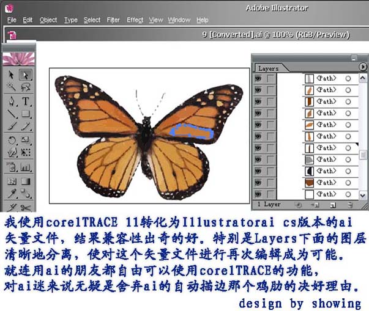The height and width of the screenshot is (311, 369).
Task: Click the pink flower image atop the toolbox
Action: coord(18,59)
